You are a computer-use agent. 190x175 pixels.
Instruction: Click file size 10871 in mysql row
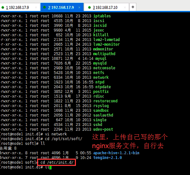(57, 59)
